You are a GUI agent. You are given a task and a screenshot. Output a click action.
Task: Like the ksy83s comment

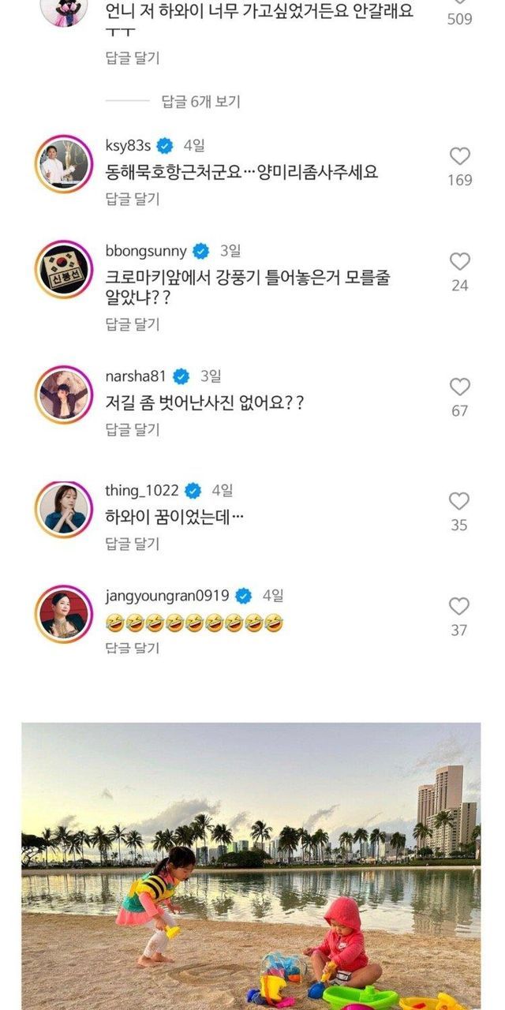(459, 156)
